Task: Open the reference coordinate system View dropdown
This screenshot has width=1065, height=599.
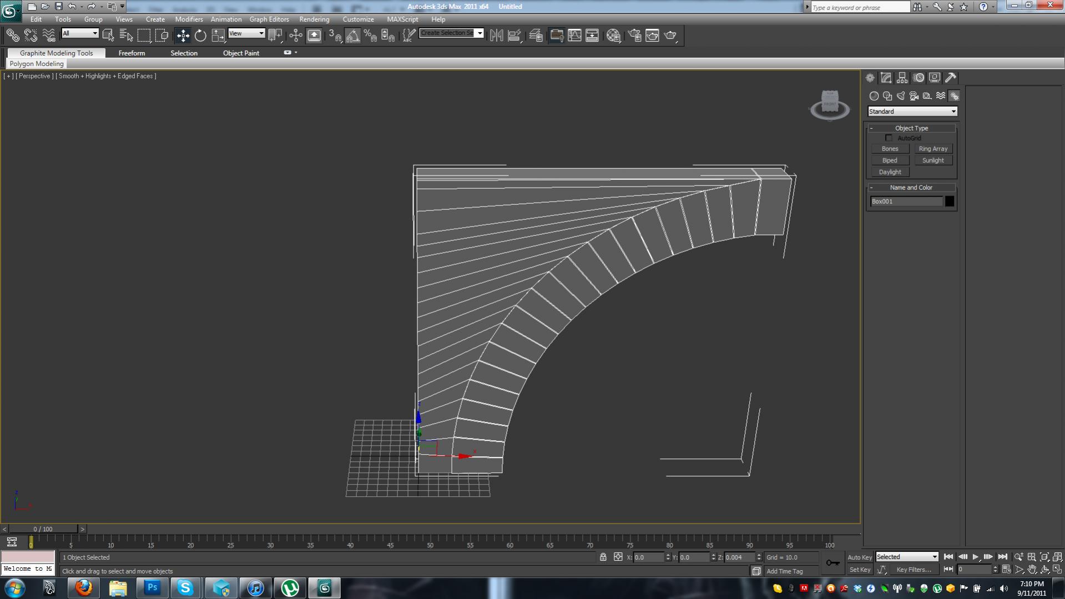Action: click(246, 33)
